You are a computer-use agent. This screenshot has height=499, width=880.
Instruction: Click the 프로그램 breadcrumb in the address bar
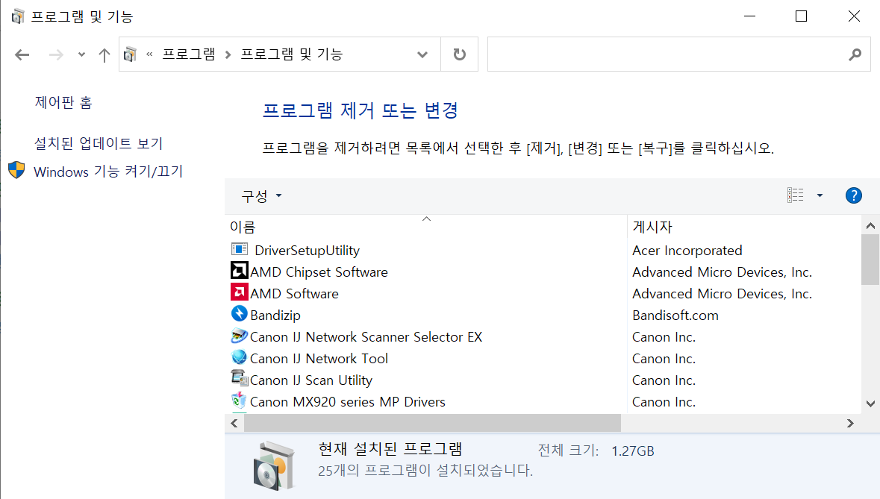pyautogui.click(x=189, y=54)
